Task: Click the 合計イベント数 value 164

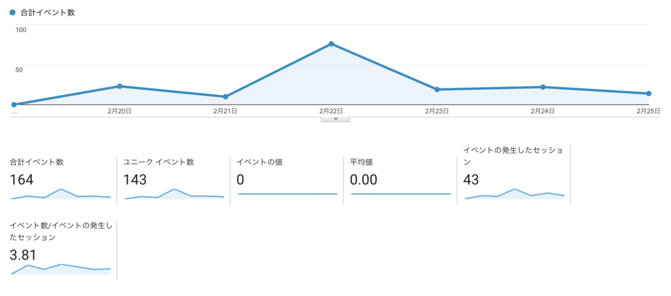Action: [x=22, y=180]
